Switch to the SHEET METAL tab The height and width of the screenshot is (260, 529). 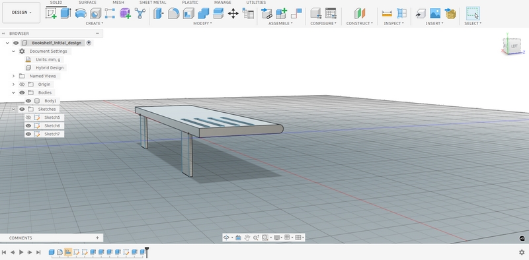[x=153, y=3]
